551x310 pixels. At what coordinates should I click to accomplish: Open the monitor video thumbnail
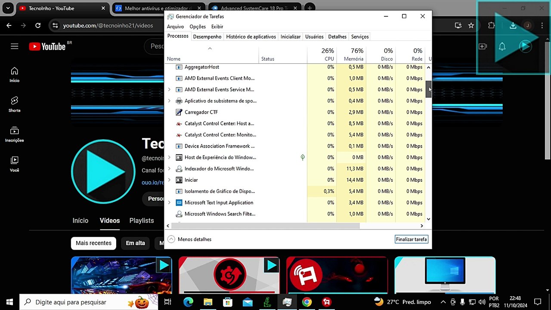445,275
